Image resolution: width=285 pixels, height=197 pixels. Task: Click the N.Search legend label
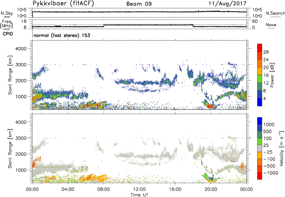pos(275,13)
